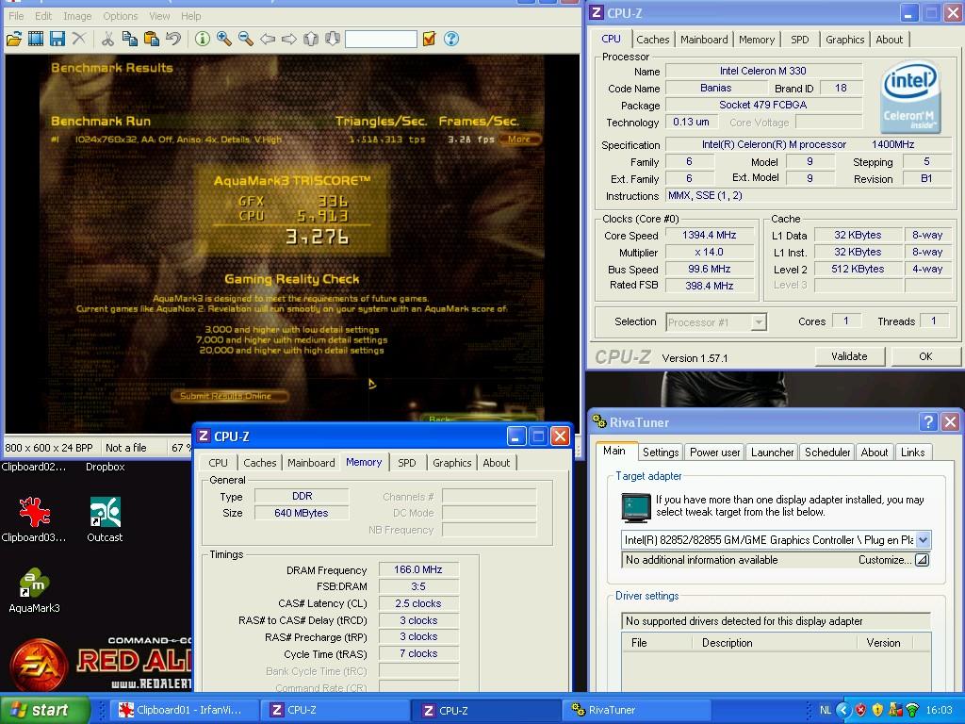Open the Launcher tab in RivaTuner
965x724 pixels.
(x=773, y=452)
